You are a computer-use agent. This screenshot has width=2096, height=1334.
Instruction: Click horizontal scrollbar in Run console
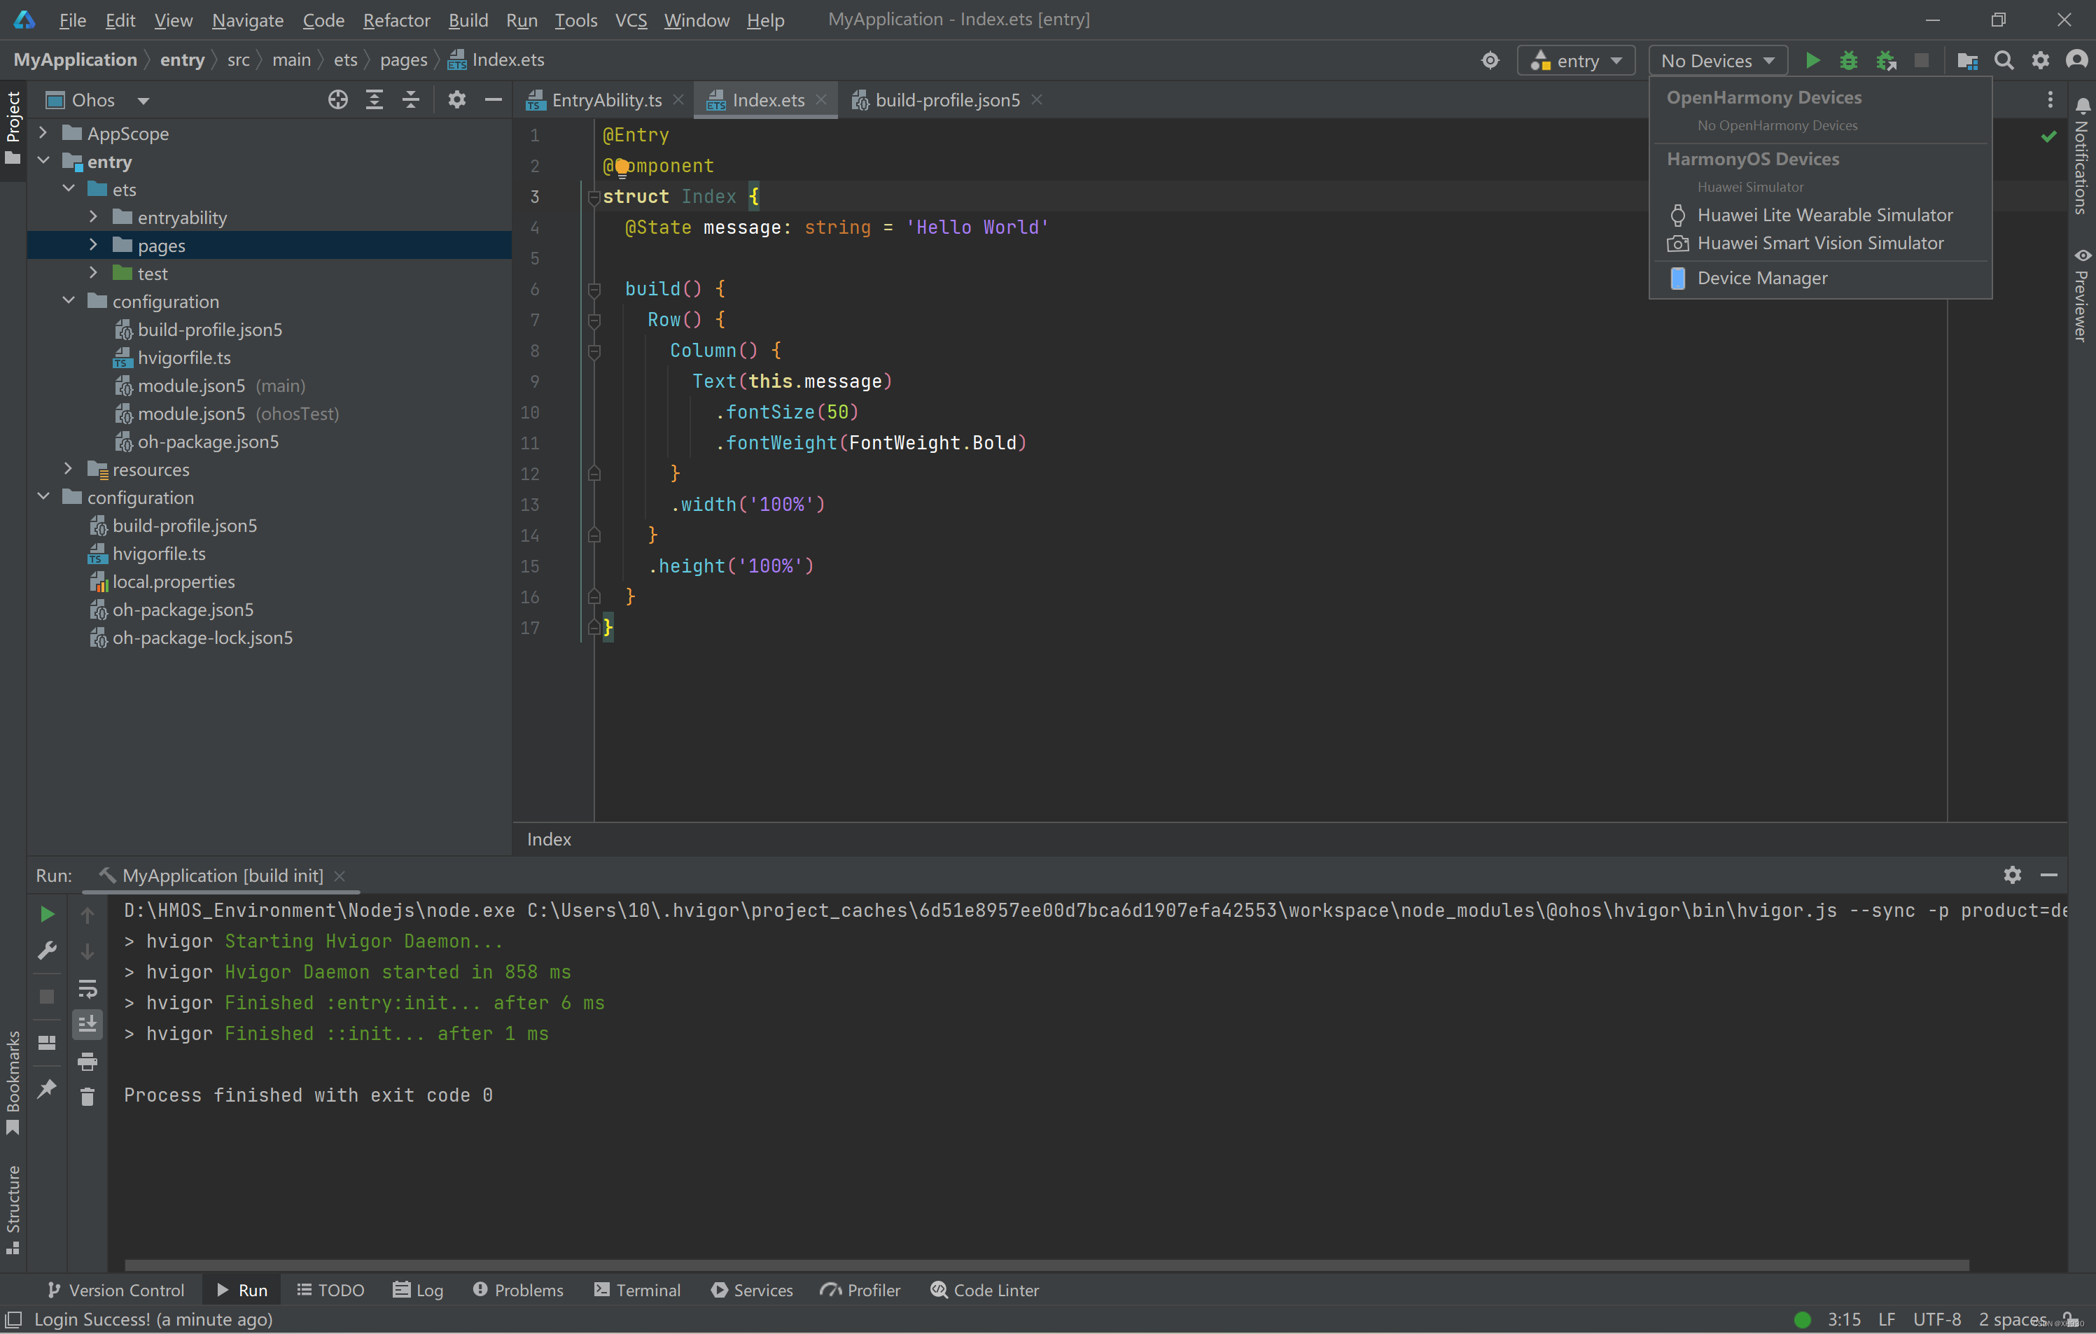click(x=1044, y=1265)
